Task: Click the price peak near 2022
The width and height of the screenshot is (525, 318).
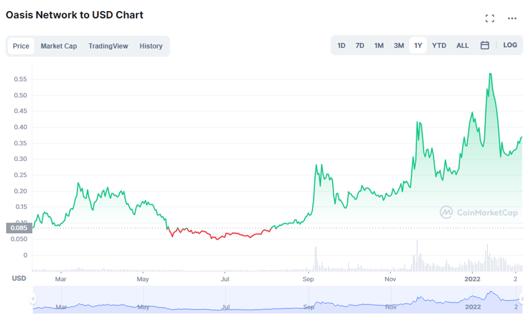Action: 490,74
